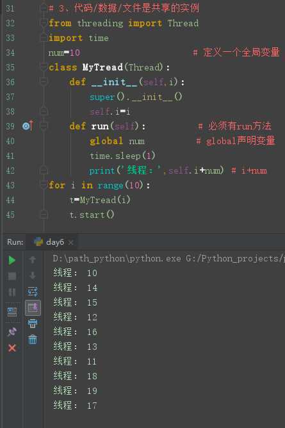Viewport: 285px width, 428px height.
Task: Click the green Run play icon
Action: point(12,260)
